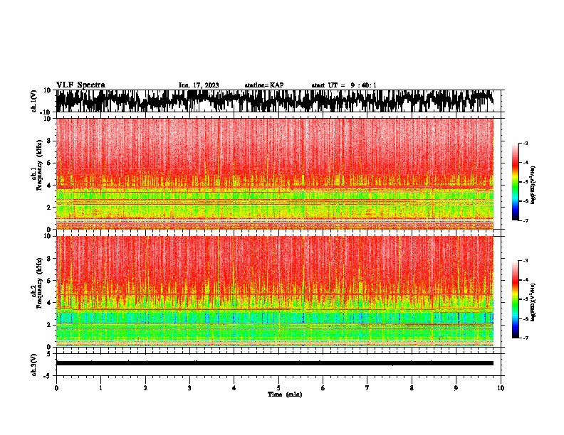
Task: Click time axis tick label "7"
Action: 367,388
